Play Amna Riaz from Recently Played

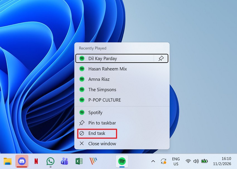99,79
